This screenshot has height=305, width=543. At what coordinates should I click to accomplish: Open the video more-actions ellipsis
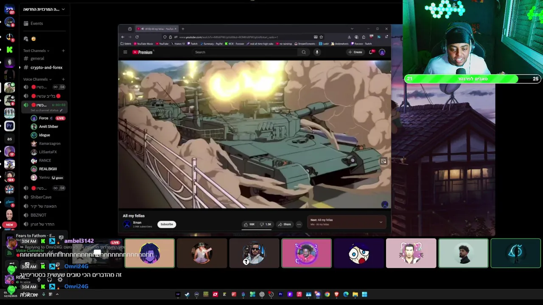299,224
